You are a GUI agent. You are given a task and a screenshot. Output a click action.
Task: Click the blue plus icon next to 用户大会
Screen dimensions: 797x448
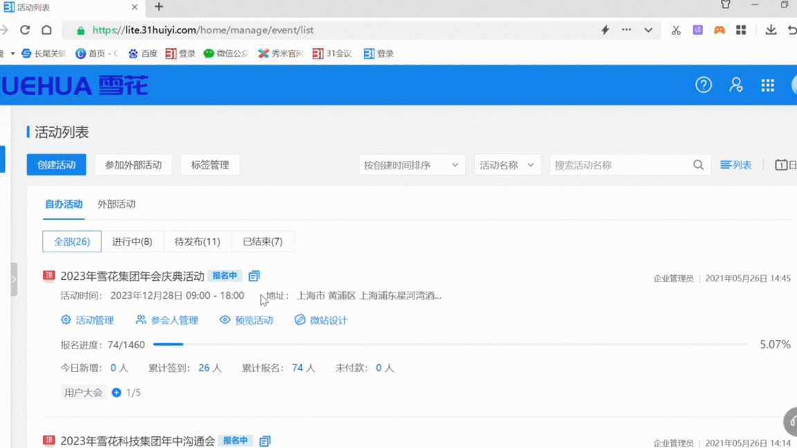pos(116,393)
